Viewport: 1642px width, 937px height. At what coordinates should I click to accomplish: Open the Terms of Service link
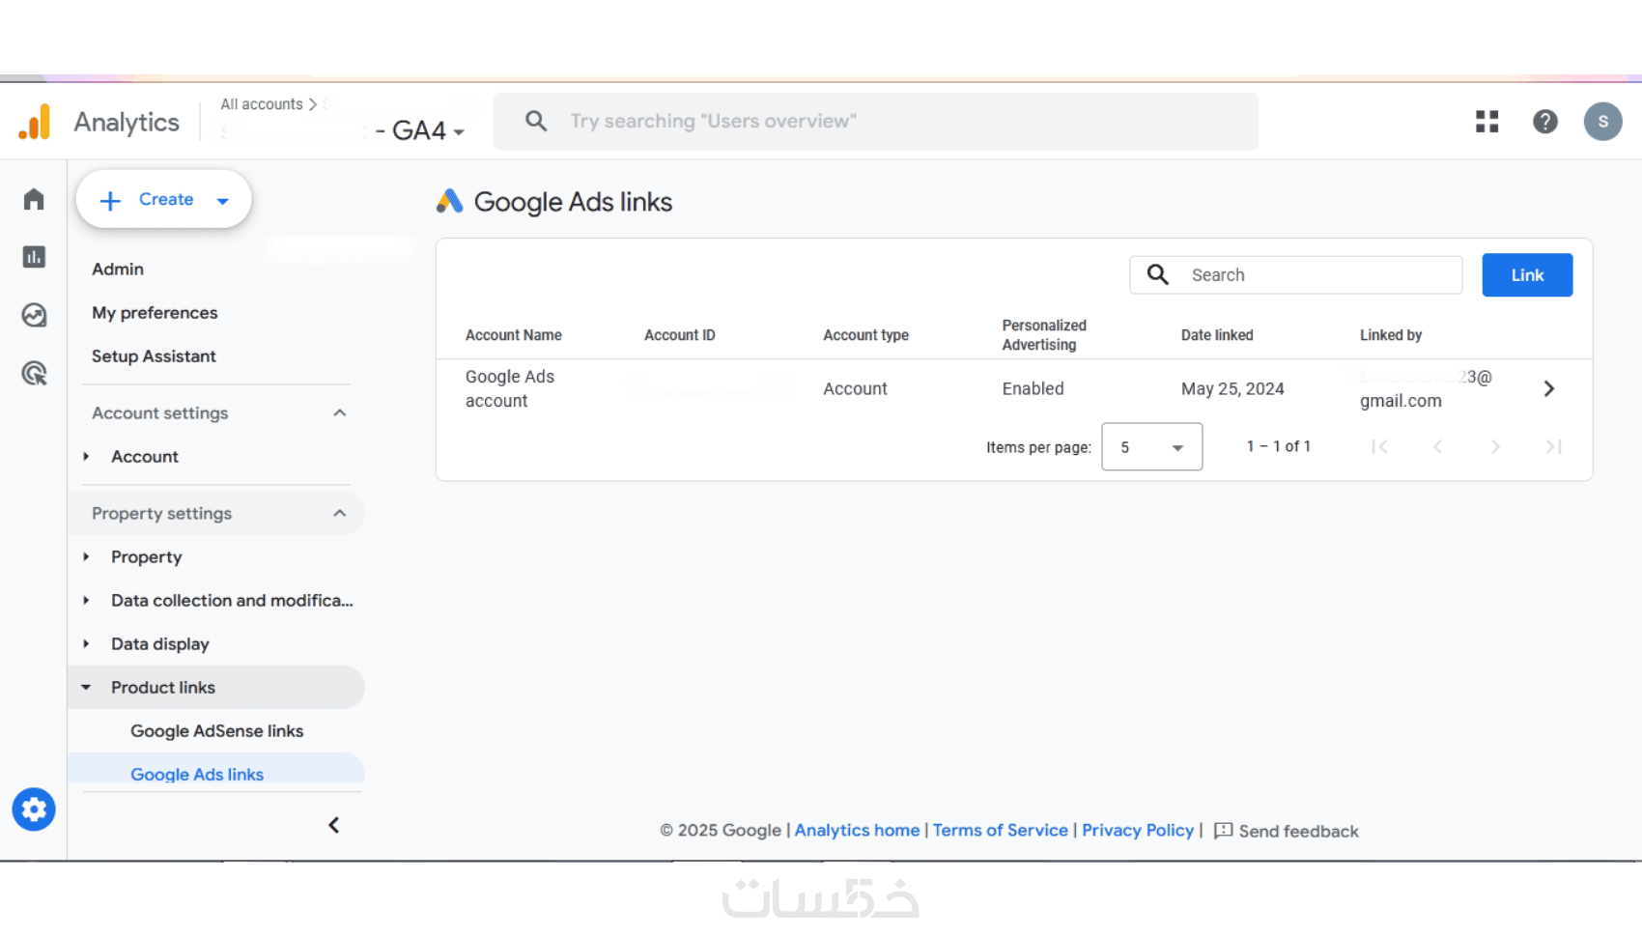[1000, 831]
